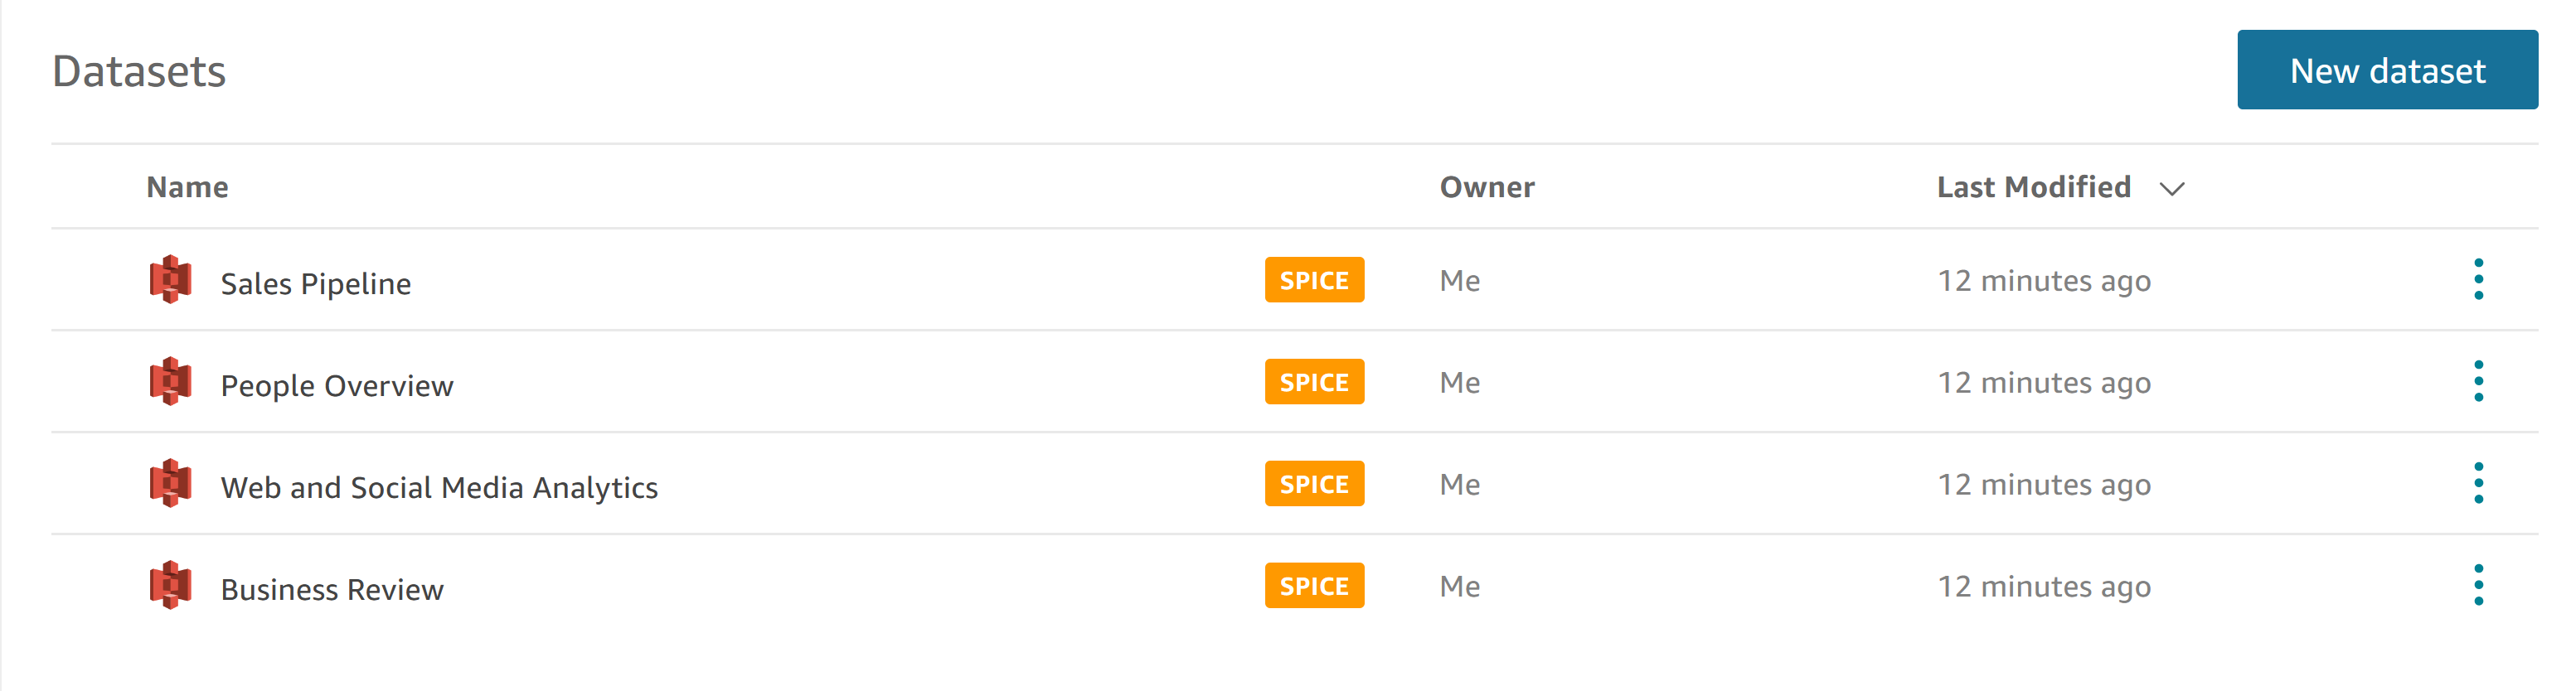Sort datasets by the Name column header

187,187
